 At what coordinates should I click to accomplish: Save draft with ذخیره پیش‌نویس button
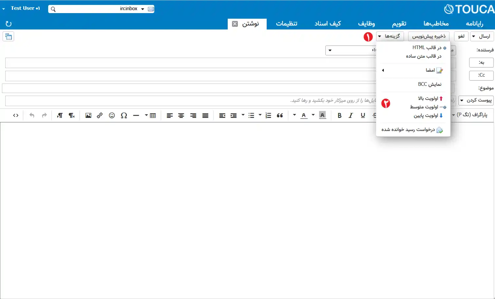[428, 36]
